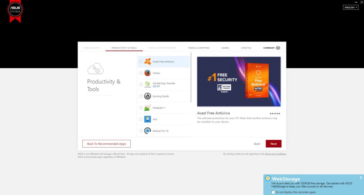This screenshot has height=195, width=364.
Task: Tick the Zinstall Easy Transfer checkbox
Action: click(141, 84)
